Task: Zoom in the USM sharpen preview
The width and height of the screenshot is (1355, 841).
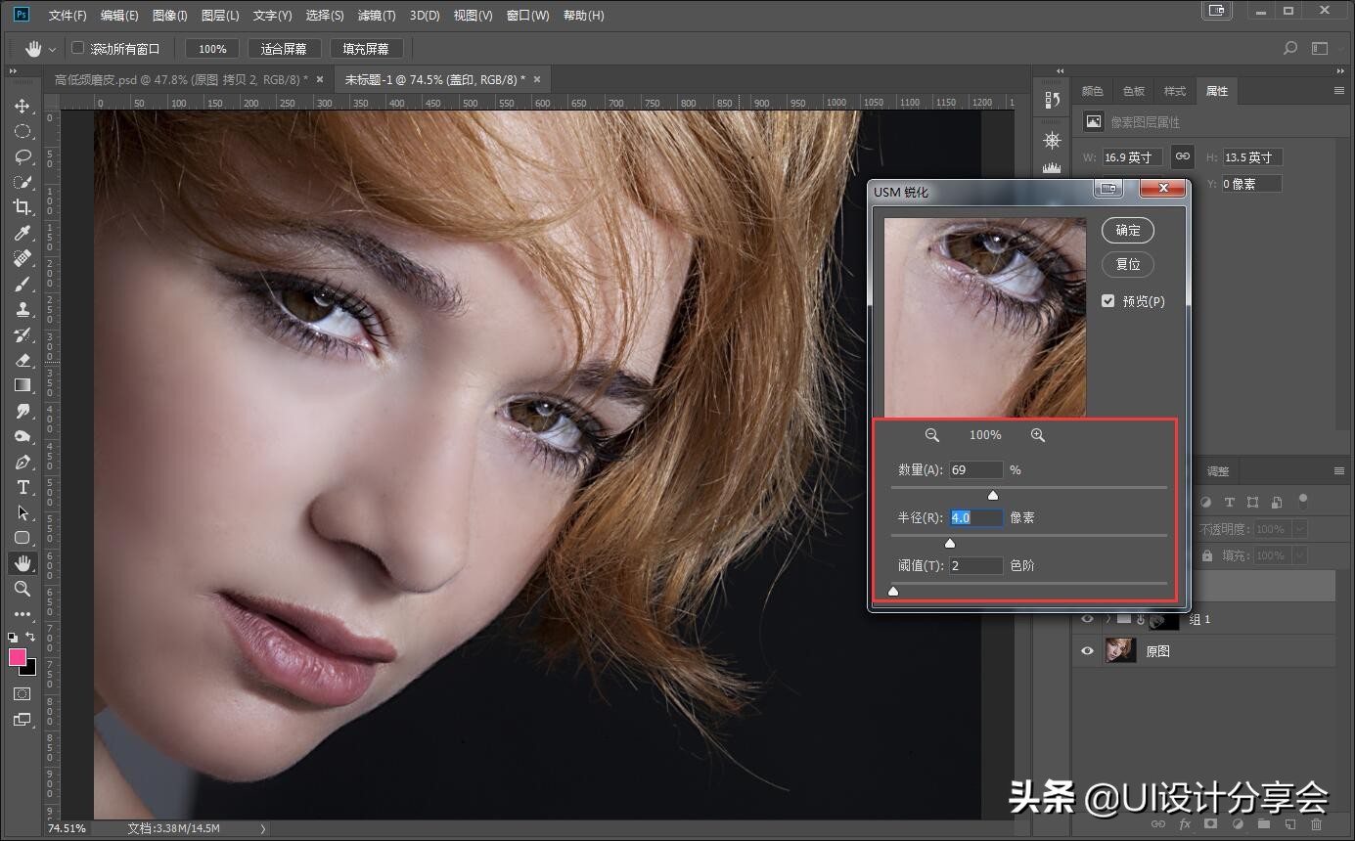Action: (x=1038, y=435)
